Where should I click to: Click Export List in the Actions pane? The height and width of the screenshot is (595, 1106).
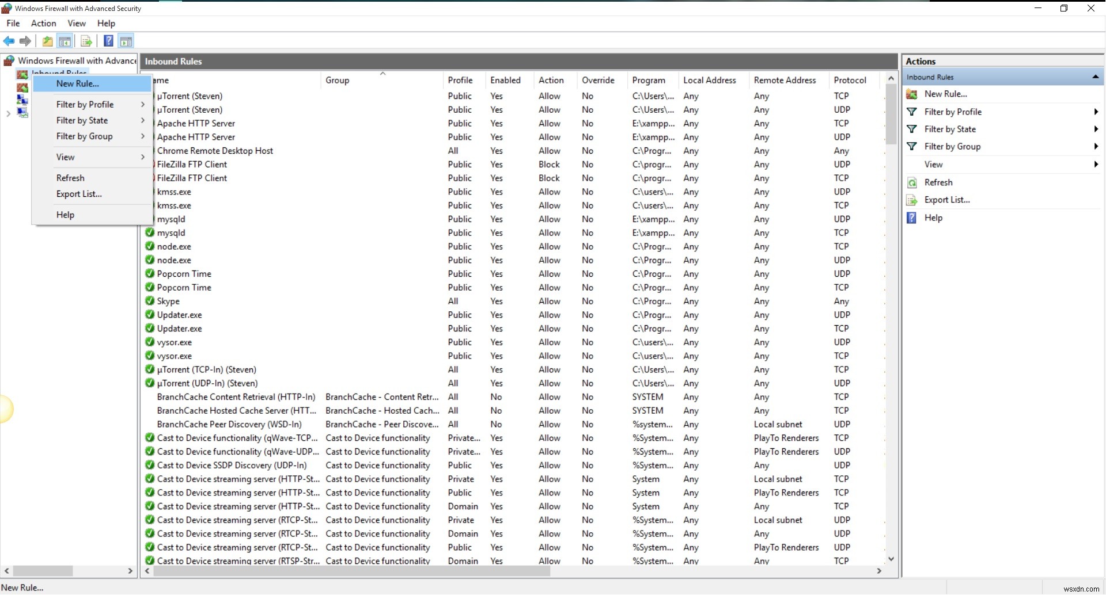[948, 200]
